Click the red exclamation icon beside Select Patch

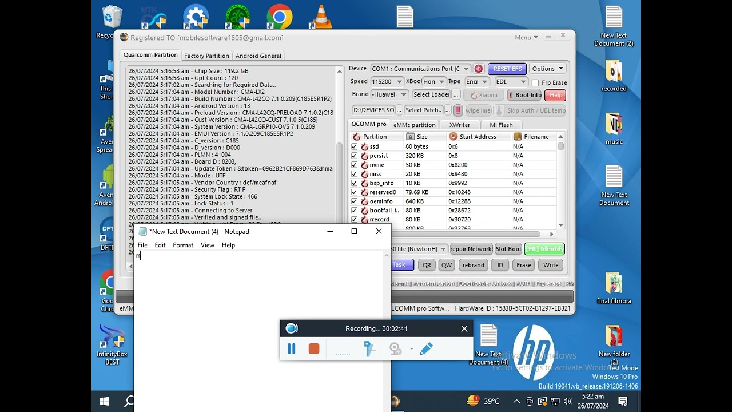[458, 110]
